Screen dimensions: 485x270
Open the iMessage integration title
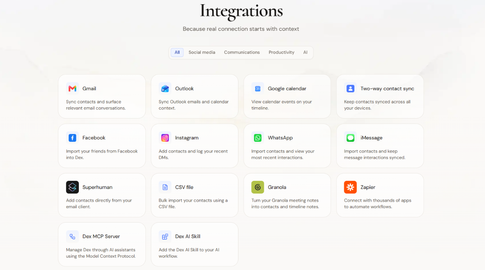[371, 138]
